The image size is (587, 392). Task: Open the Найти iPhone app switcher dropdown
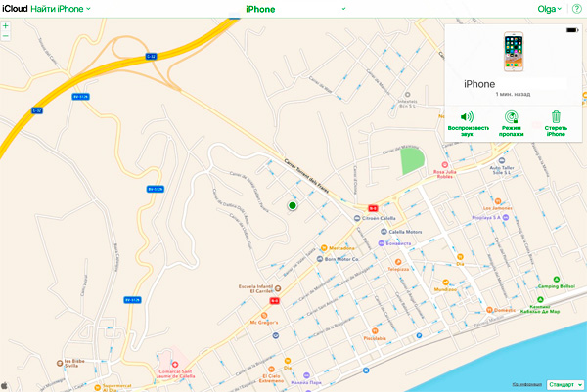click(x=60, y=8)
